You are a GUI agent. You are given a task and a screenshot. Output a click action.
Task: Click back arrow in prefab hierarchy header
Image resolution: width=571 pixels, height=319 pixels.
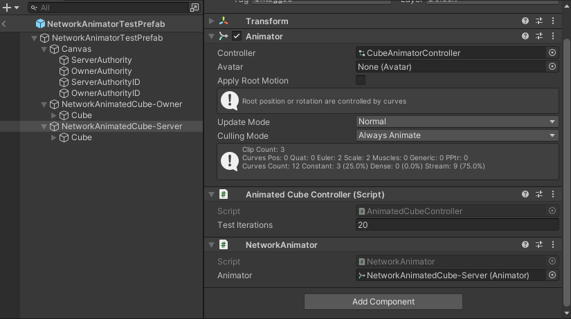click(4, 23)
